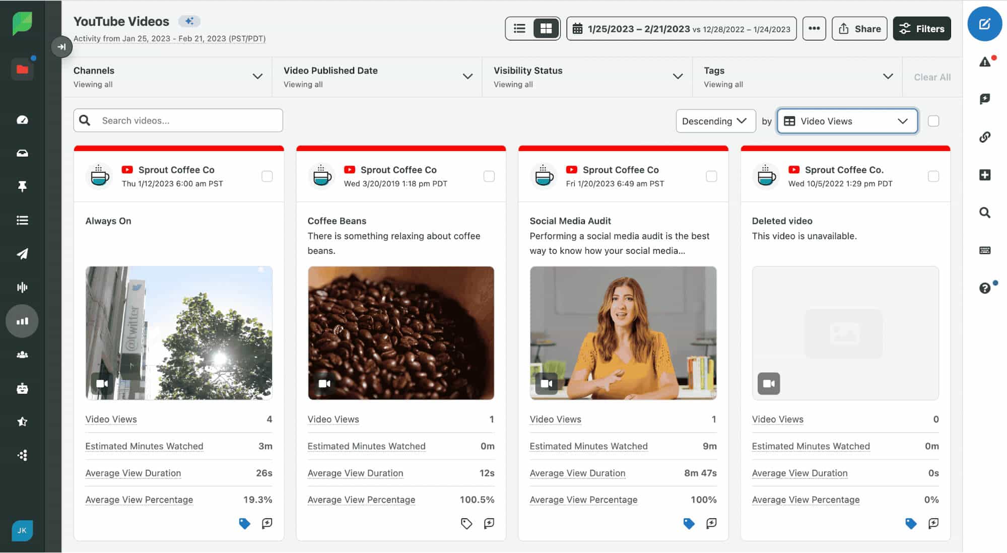
Task: Check the Social Media Audit video checkbox
Action: pyautogui.click(x=711, y=176)
